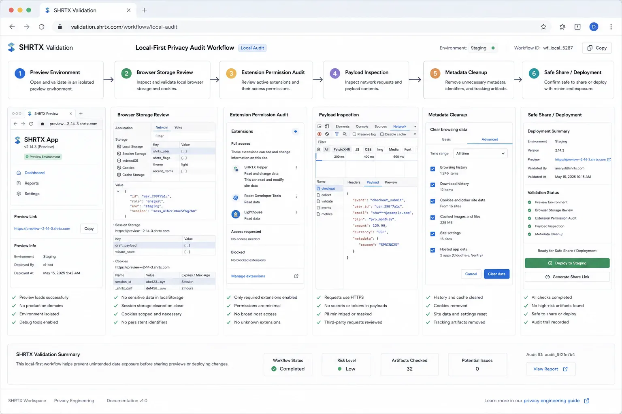Image resolution: width=622 pixels, height=414 pixels.
Task: Click the Deploy to Staging button
Action: 567,263
